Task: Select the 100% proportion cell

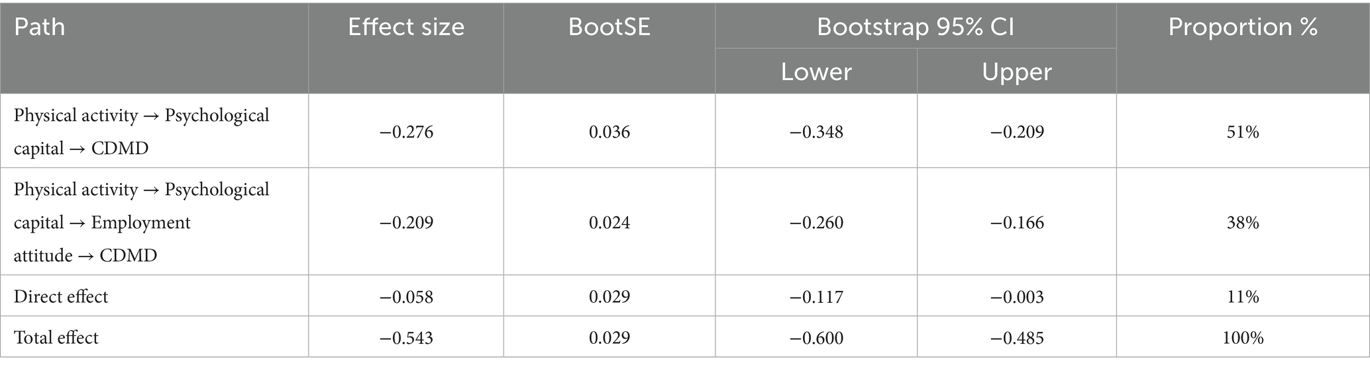Action: 1242,338
